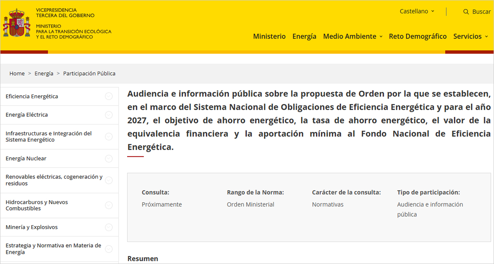
Task: Open Energía Eléctrica sidebar item
Action: click(x=27, y=115)
